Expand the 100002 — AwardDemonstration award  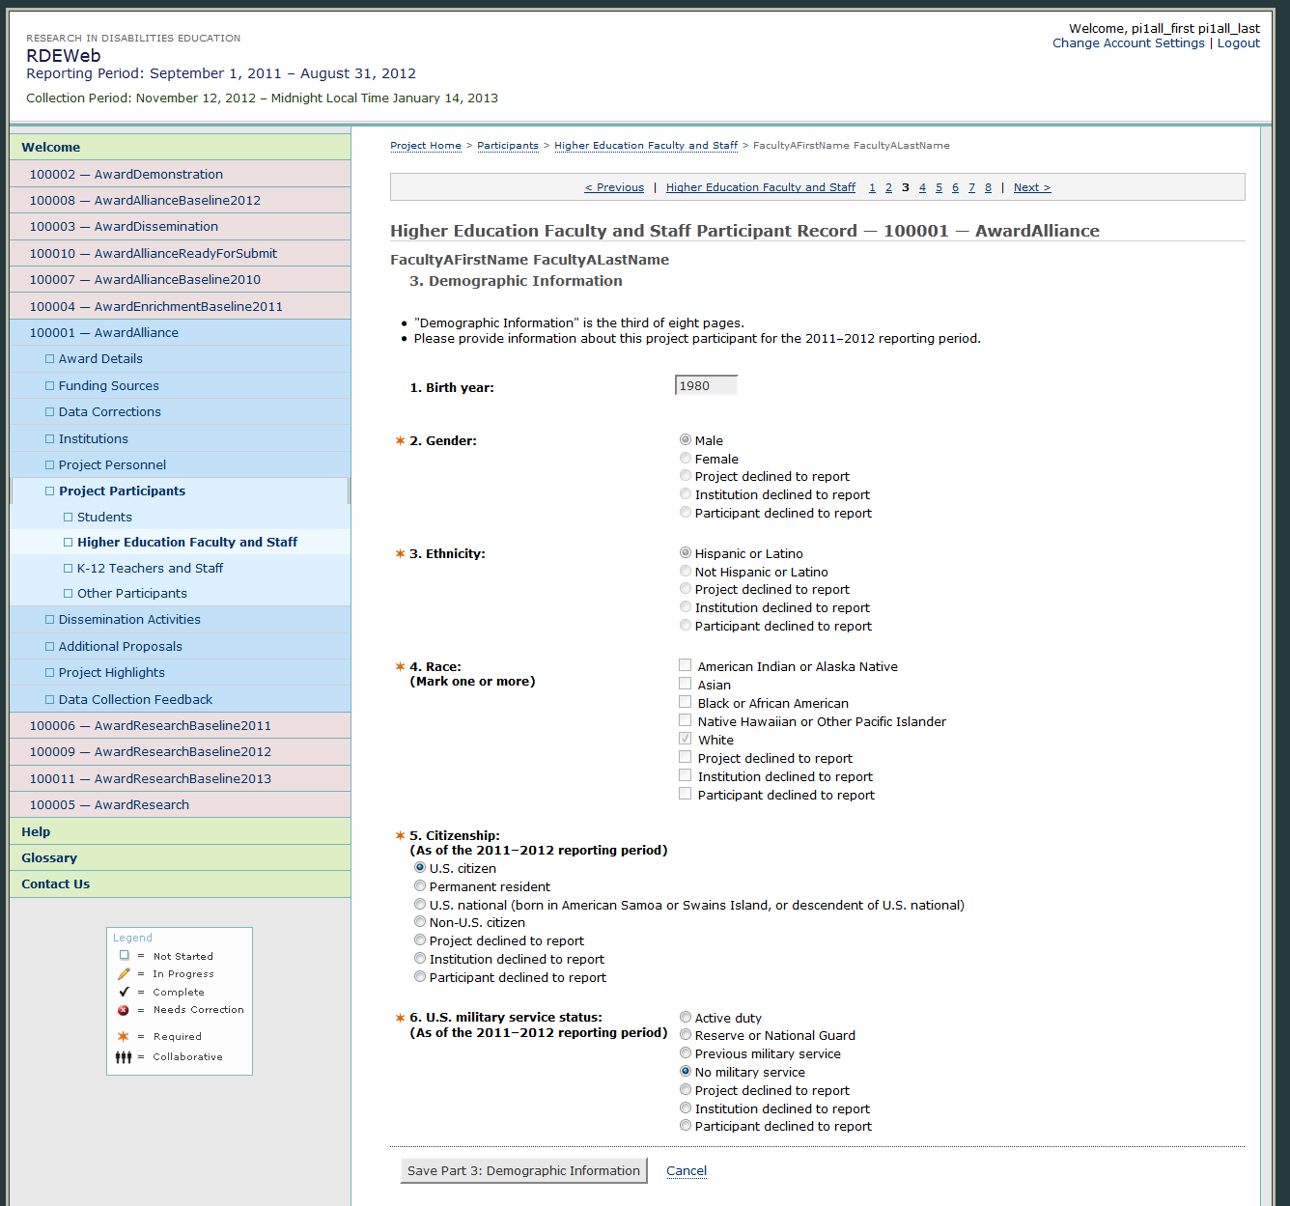click(x=126, y=175)
